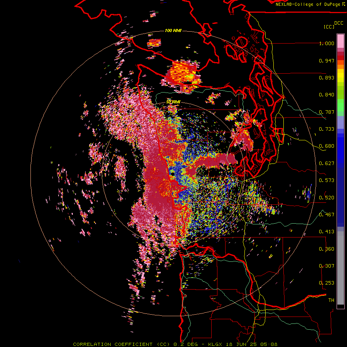347x347 pixels.
Task: Click the 1.000 legend value
Action: coord(327,43)
